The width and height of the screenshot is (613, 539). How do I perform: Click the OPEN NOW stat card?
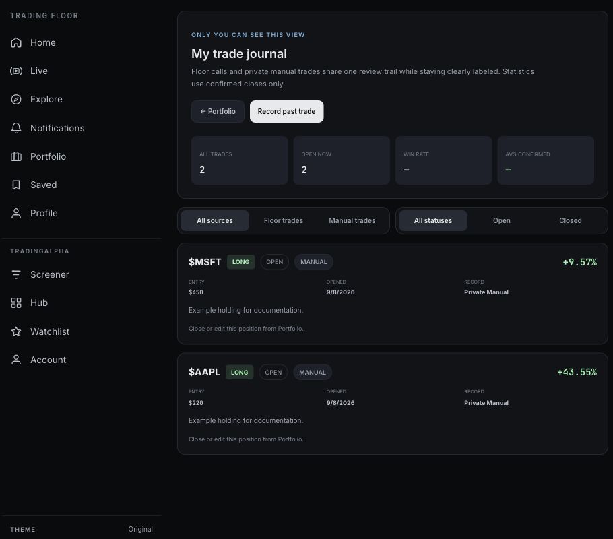coord(342,160)
